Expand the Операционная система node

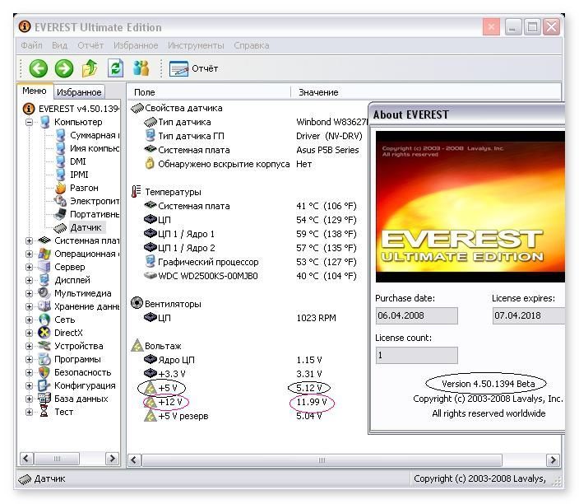tap(29, 254)
